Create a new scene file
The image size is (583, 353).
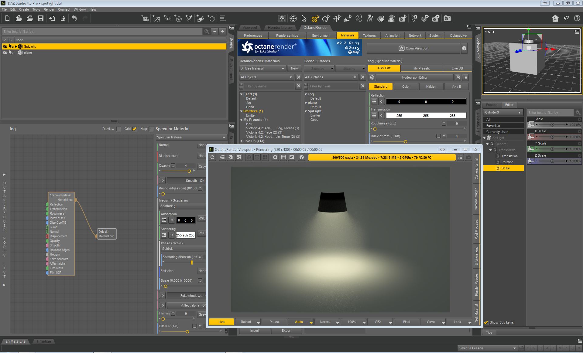pos(8,19)
